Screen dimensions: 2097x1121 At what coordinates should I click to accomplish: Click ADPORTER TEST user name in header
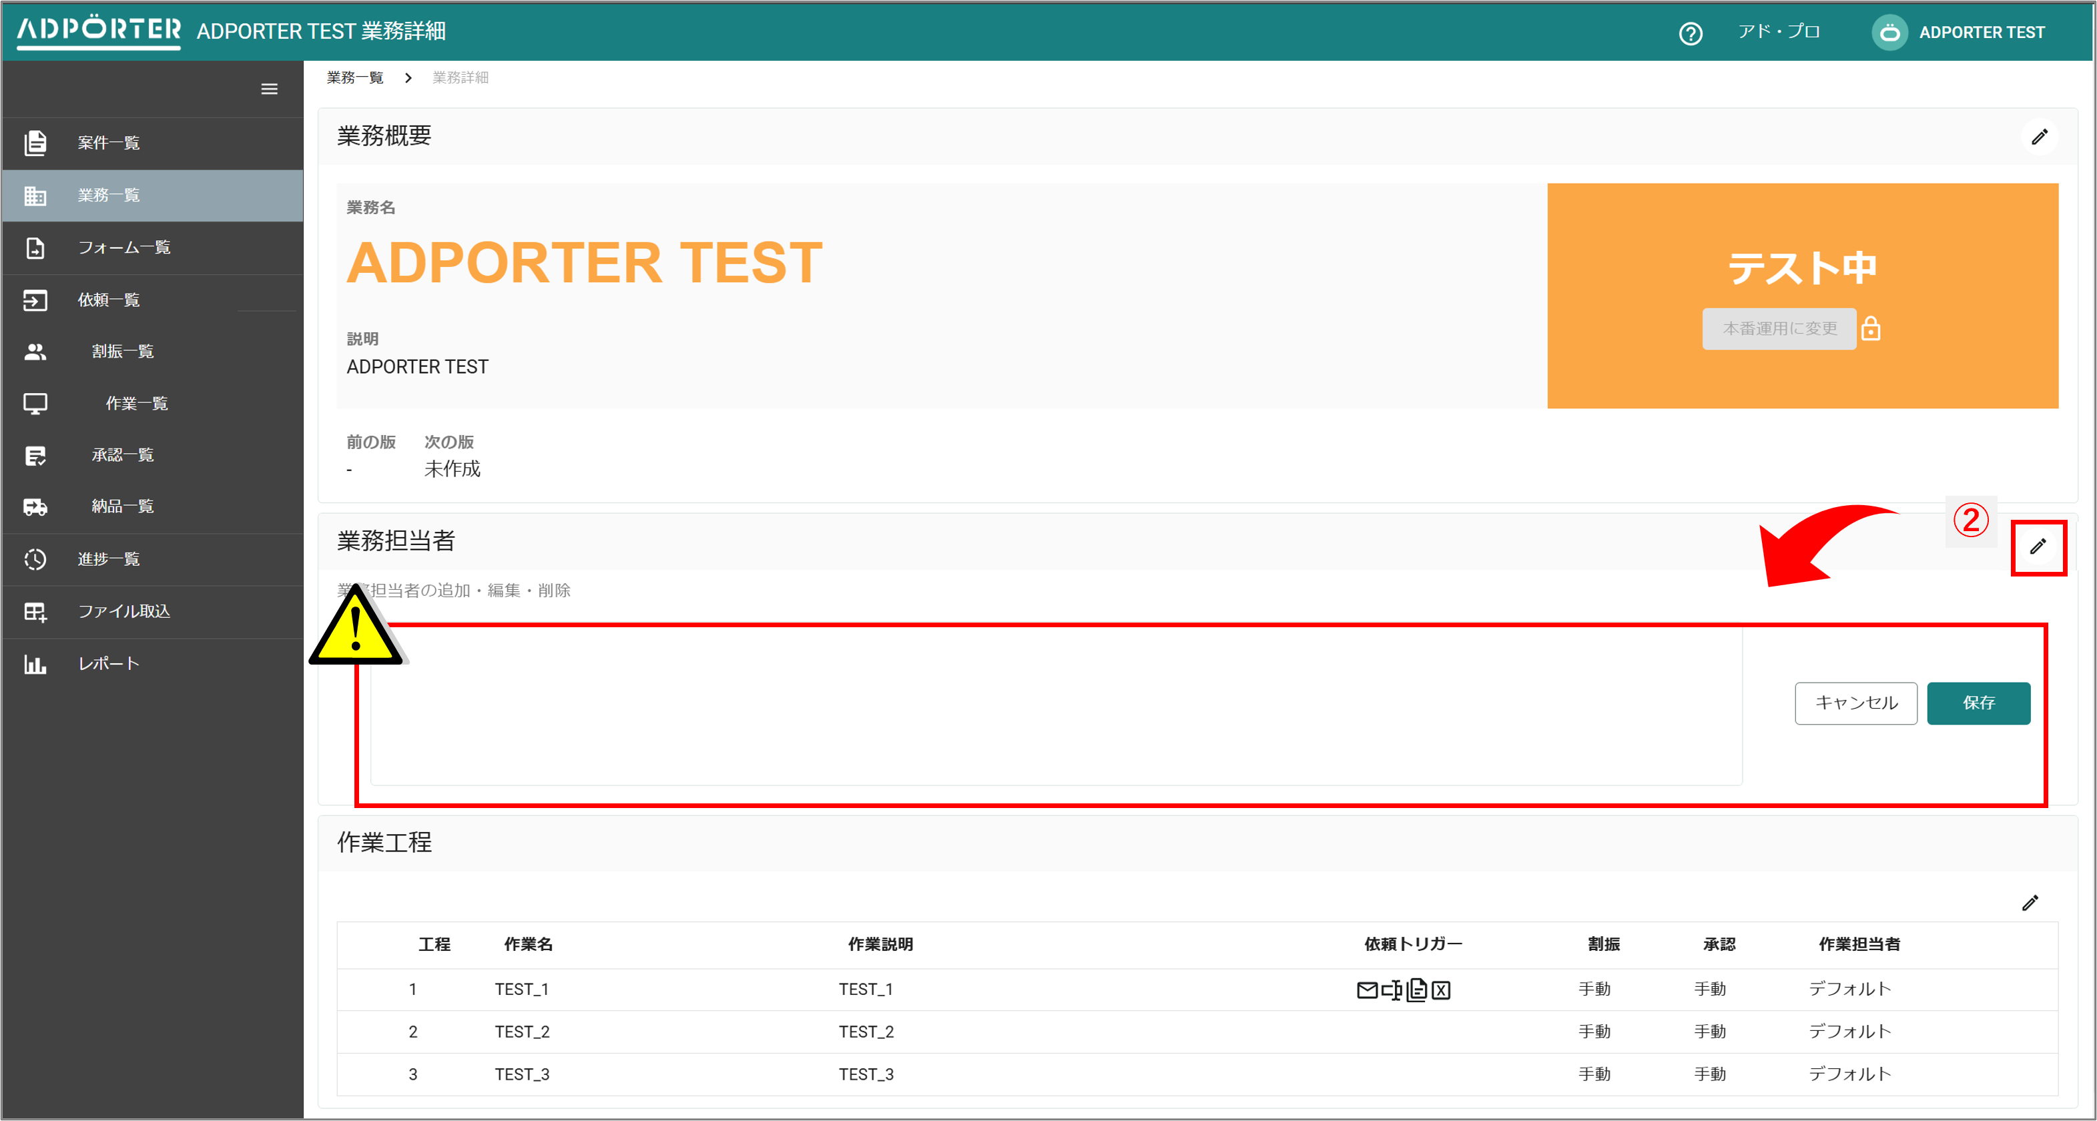click(1982, 33)
